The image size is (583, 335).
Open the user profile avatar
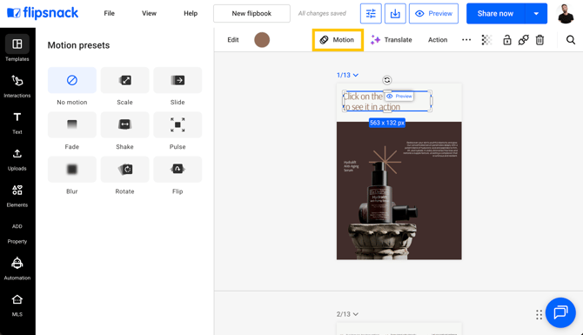click(x=566, y=13)
